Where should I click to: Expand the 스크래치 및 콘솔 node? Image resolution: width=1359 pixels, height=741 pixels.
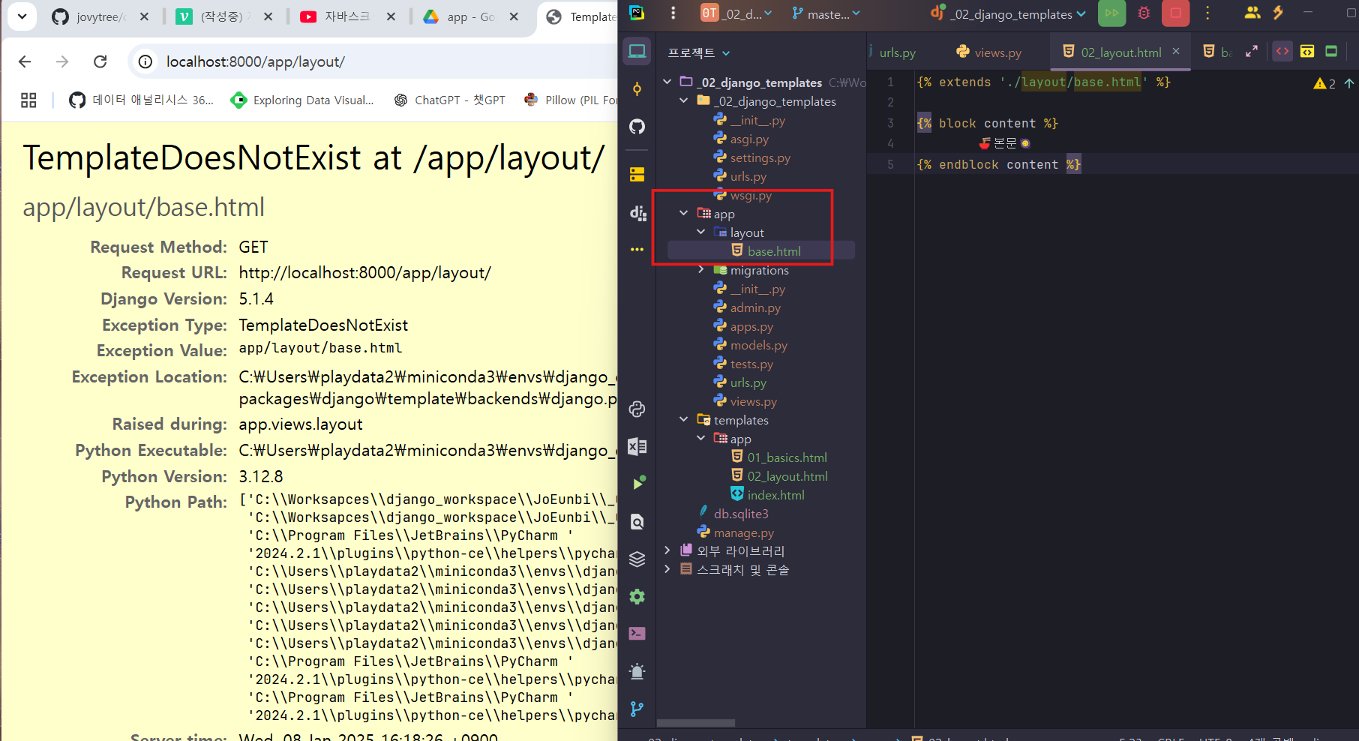pos(667,569)
